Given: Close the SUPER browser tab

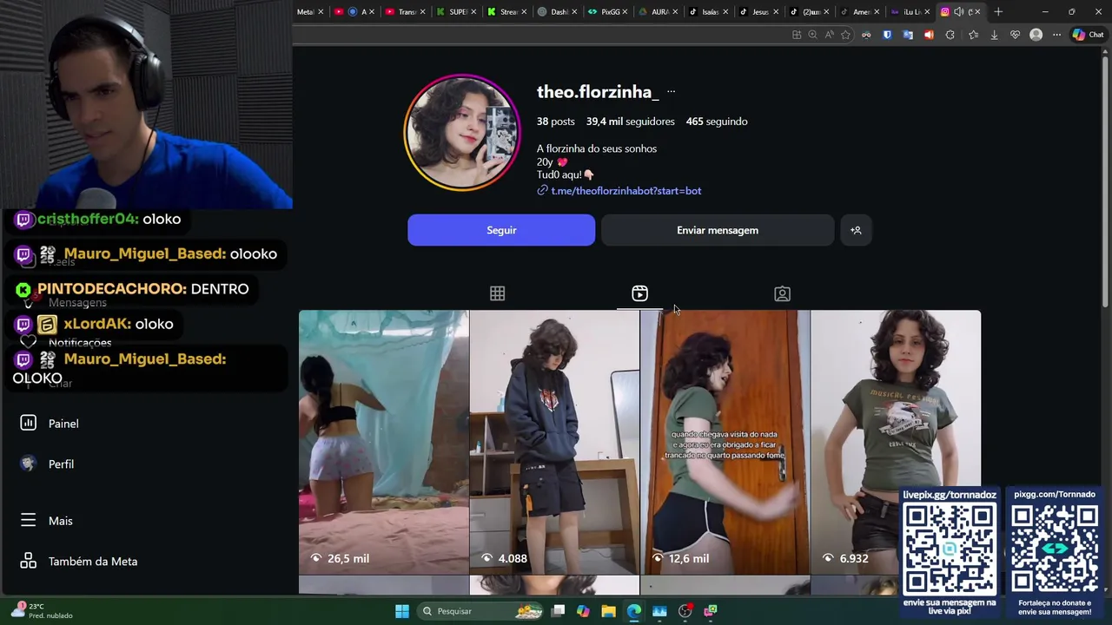Looking at the screenshot, I should (x=473, y=12).
